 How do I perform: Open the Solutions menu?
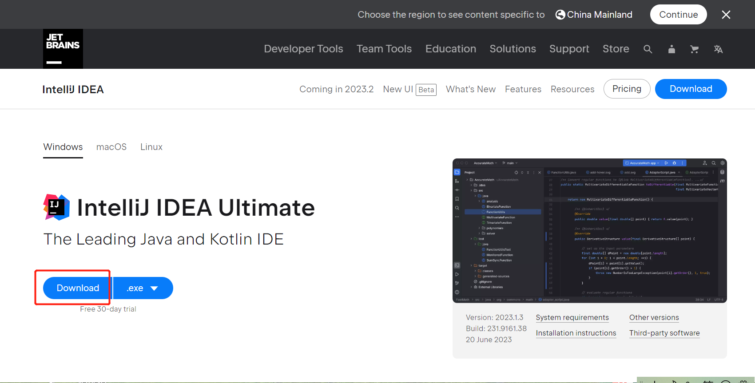pyautogui.click(x=513, y=49)
